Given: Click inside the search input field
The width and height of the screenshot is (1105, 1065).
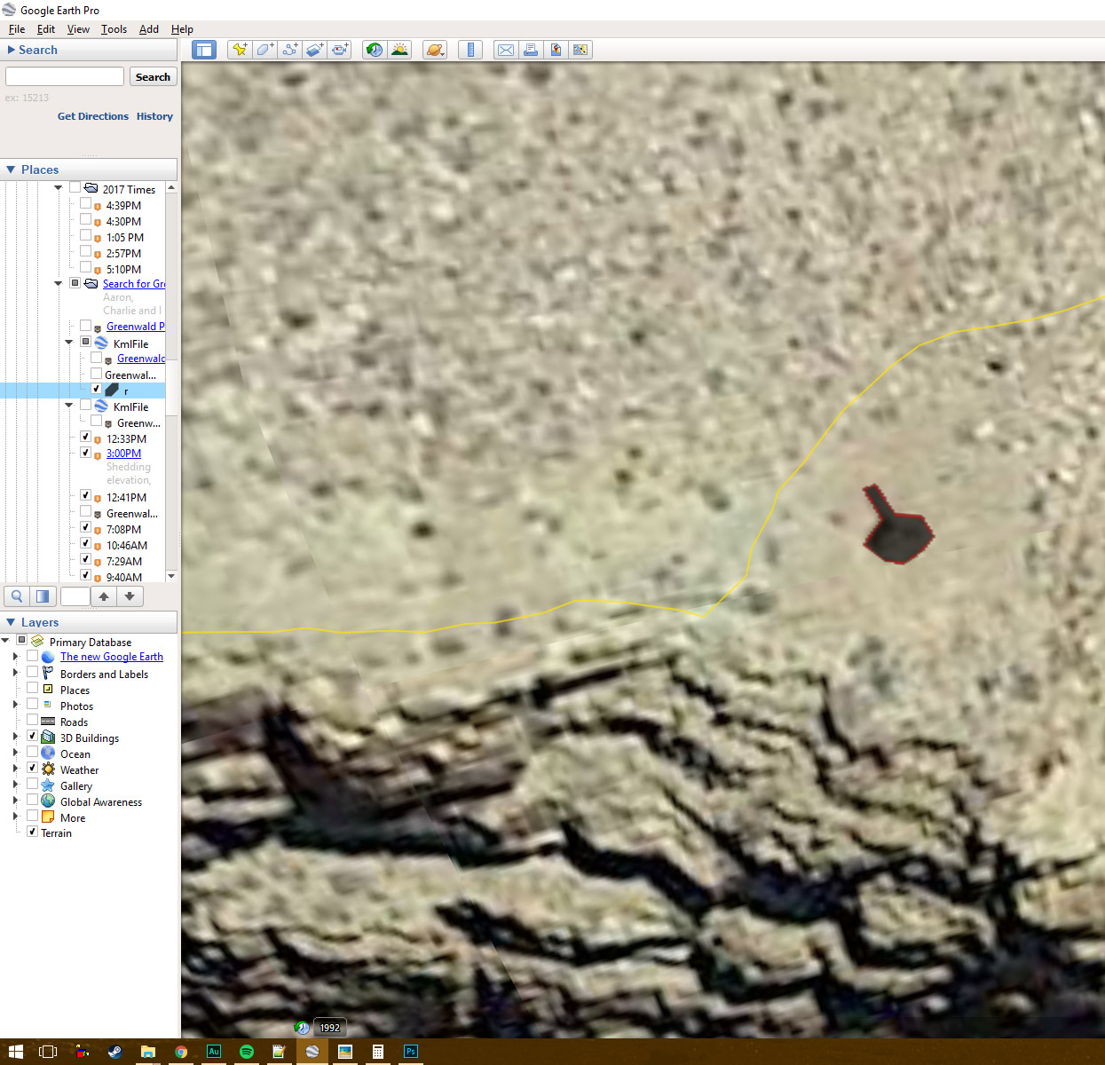Looking at the screenshot, I should pos(64,77).
